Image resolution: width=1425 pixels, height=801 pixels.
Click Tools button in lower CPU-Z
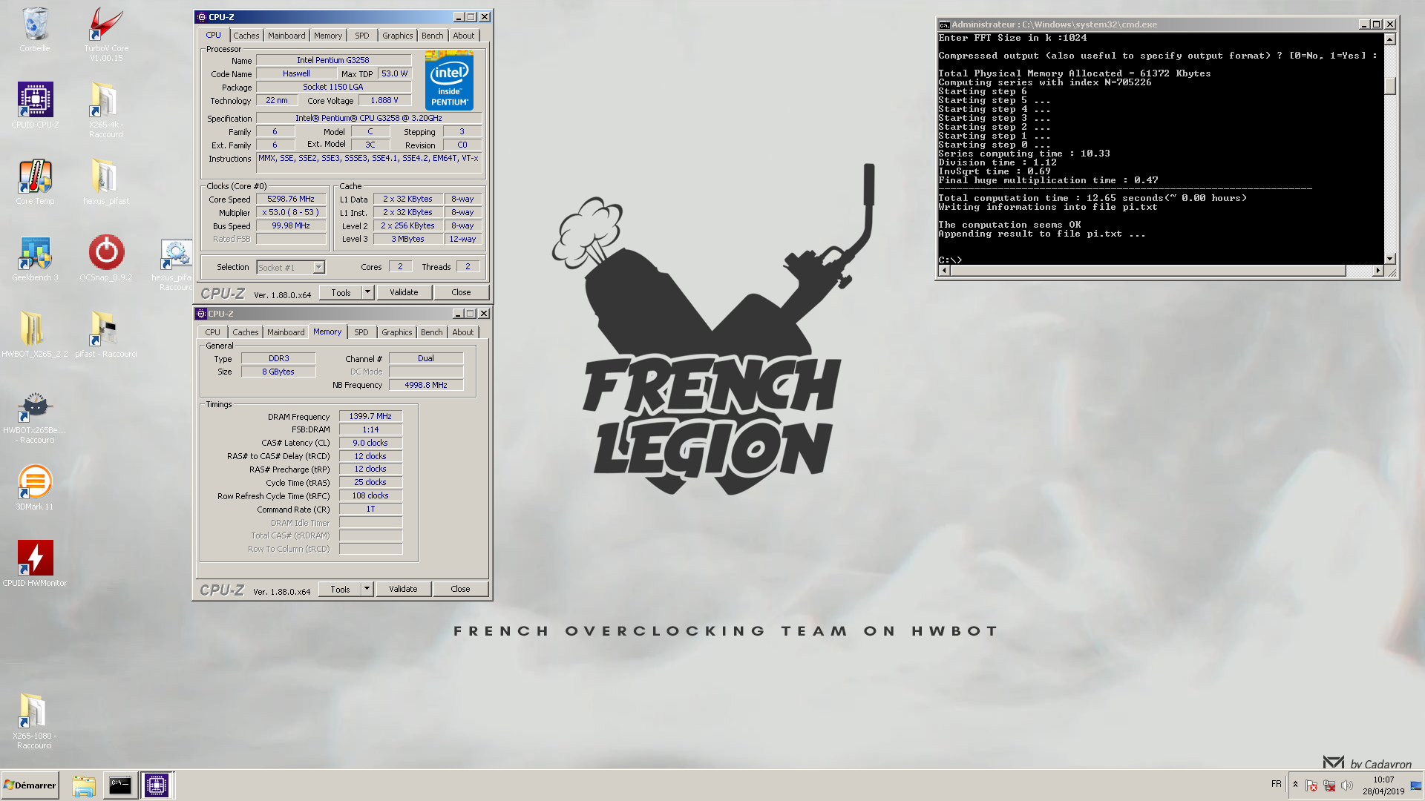[x=340, y=590]
